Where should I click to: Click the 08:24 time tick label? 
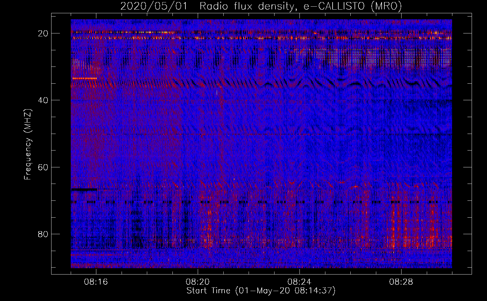tap(299, 282)
